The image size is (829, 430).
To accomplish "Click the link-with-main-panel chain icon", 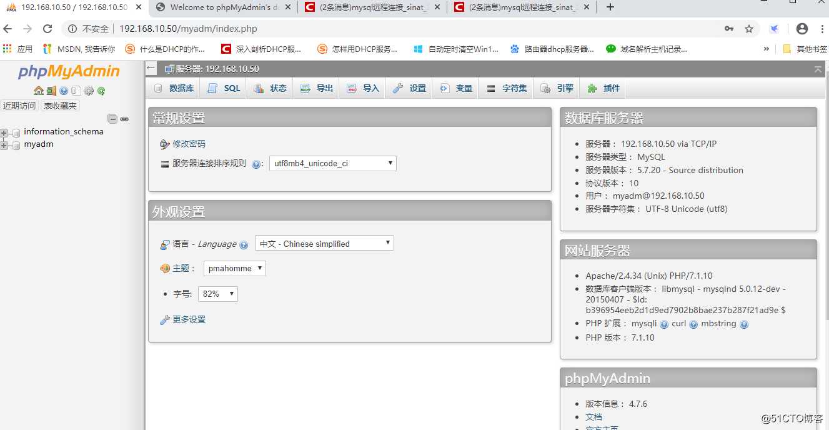I will coord(124,119).
